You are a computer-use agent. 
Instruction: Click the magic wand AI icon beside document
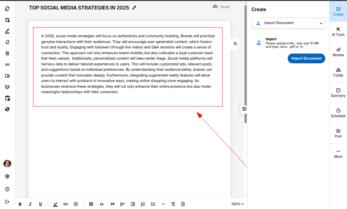(236, 44)
